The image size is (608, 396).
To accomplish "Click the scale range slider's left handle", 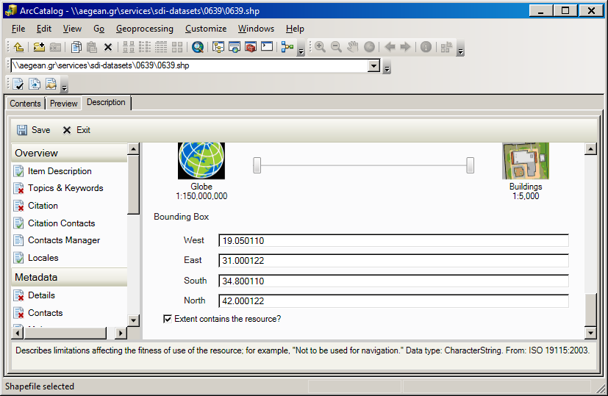I will pyautogui.click(x=257, y=165).
